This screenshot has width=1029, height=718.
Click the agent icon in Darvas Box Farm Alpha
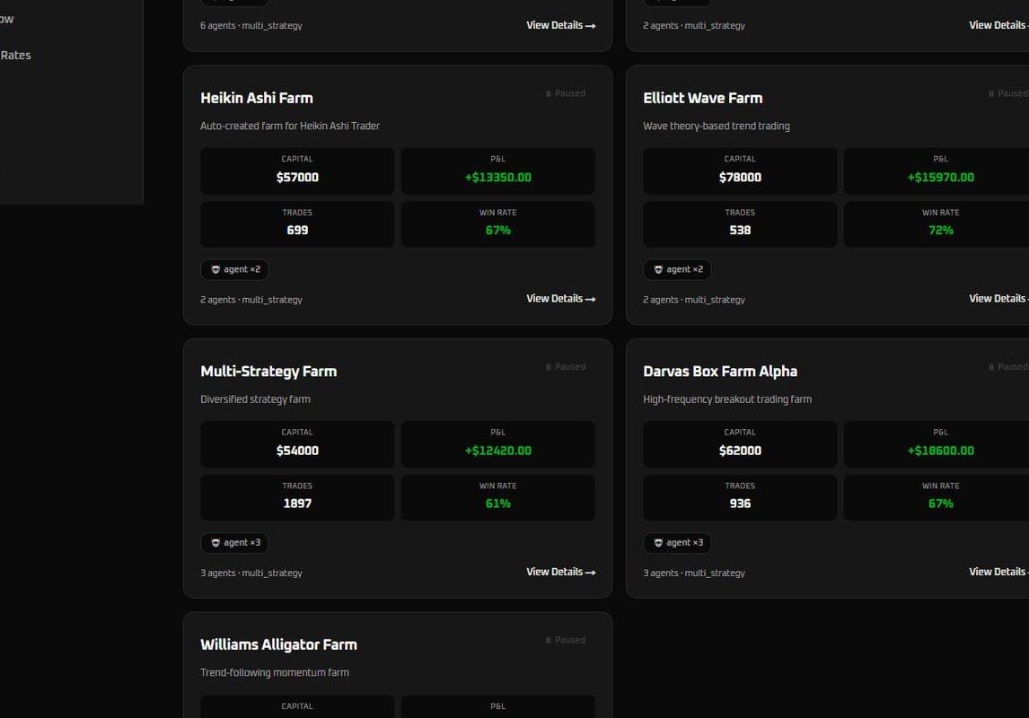coord(658,543)
